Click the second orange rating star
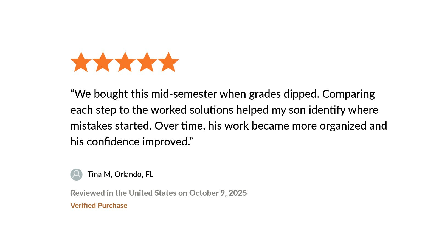 [x=103, y=63]
